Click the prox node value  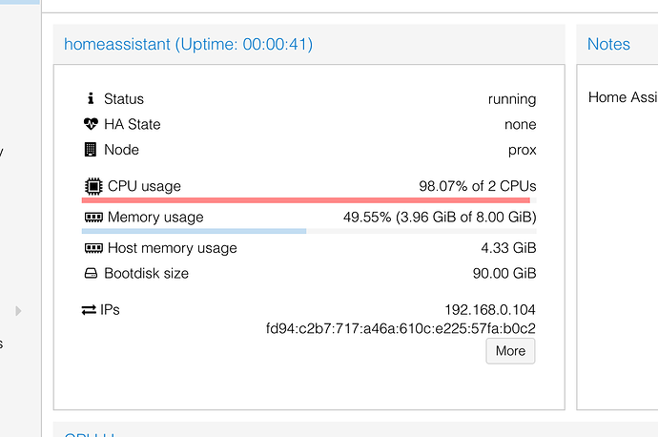[522, 150]
